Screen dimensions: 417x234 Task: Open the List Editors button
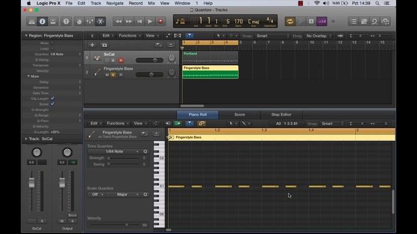point(353,21)
